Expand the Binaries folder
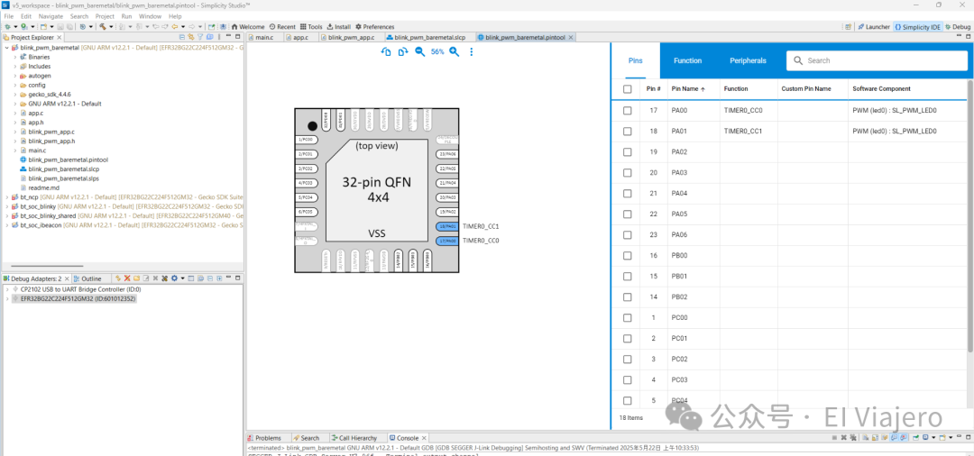The image size is (974, 456). (x=15, y=57)
